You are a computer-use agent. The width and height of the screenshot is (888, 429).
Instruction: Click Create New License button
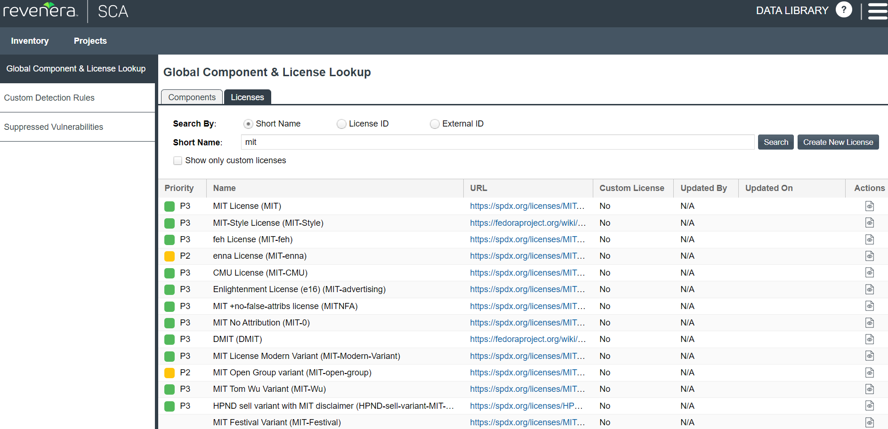click(838, 142)
